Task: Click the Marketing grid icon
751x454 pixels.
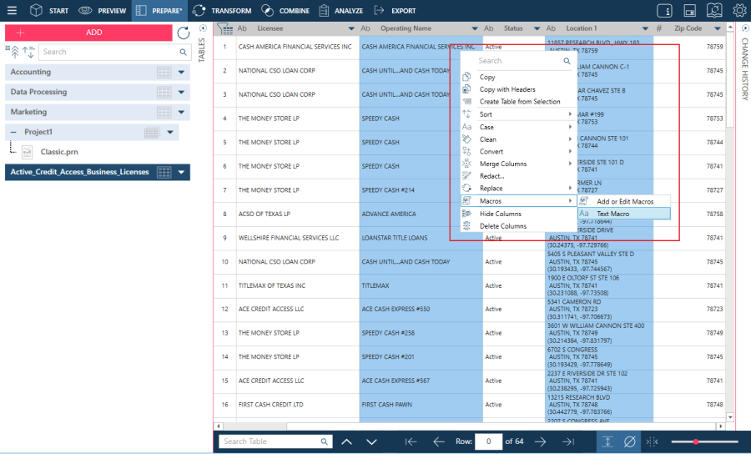Action: (164, 112)
